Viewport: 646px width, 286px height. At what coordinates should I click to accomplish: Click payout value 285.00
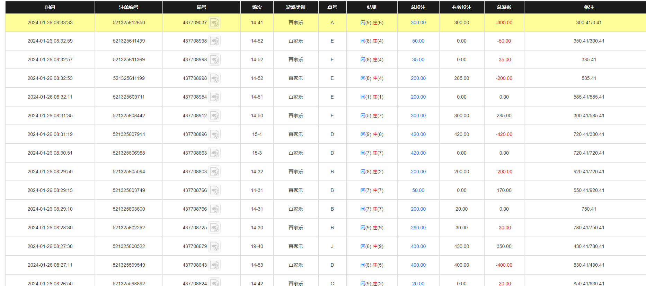(x=504, y=116)
